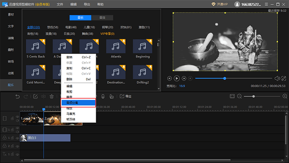Zoom out the timeline with the minus magnifier
Image resolution: width=289 pixels, height=163 pixels.
click(x=239, y=96)
